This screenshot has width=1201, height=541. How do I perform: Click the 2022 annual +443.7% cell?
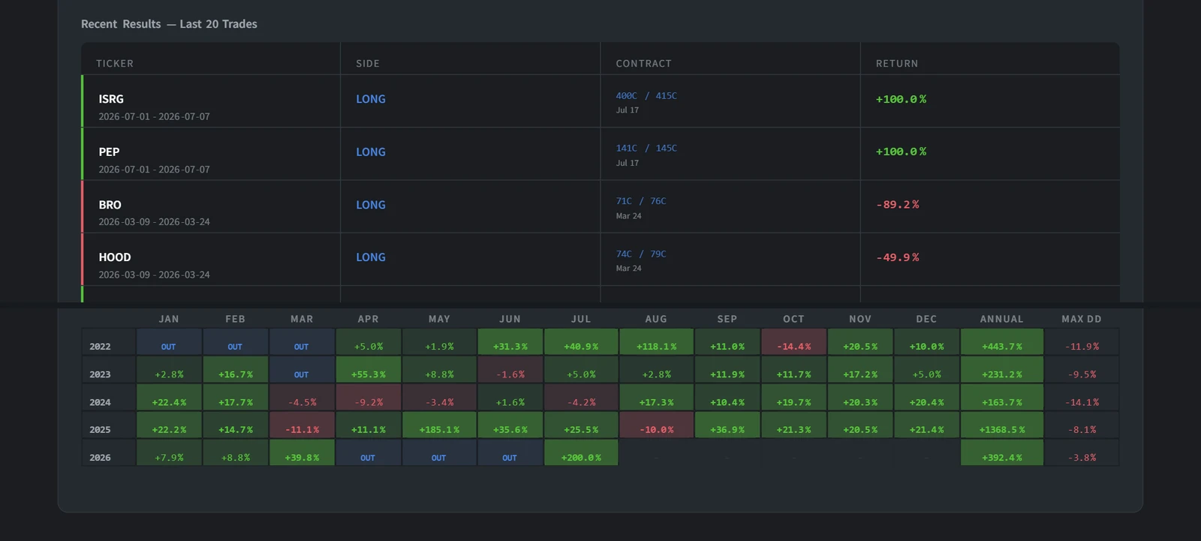pyautogui.click(x=1002, y=342)
